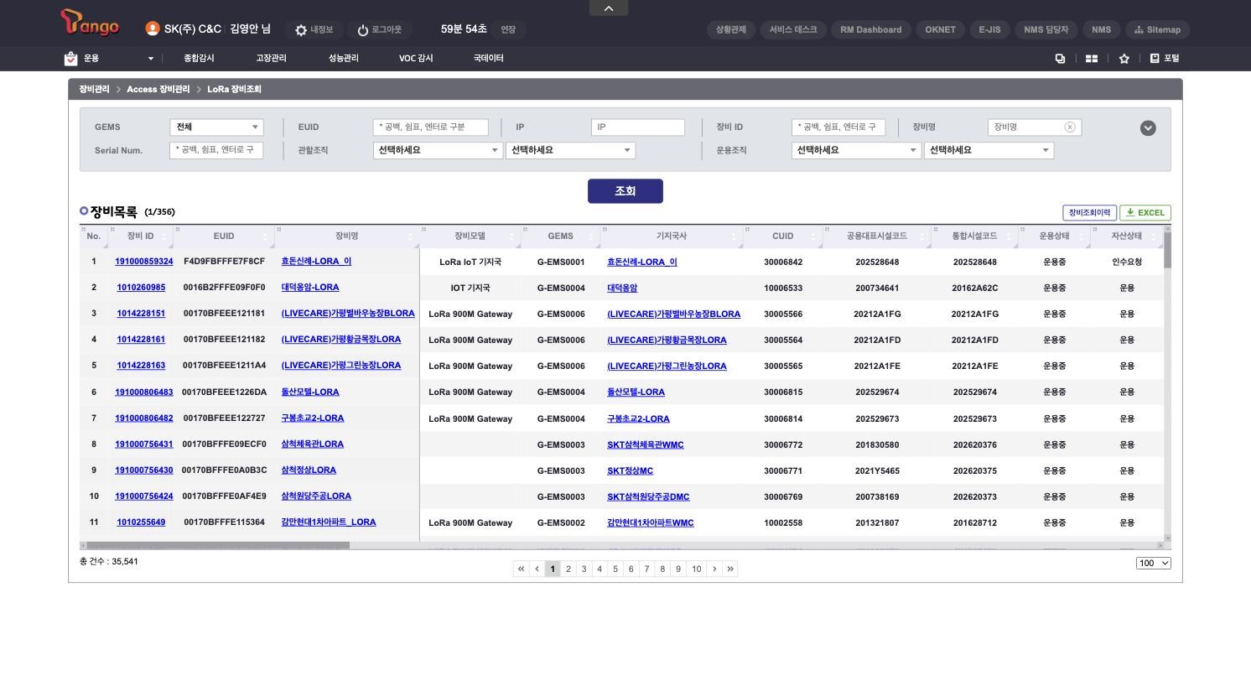Viewport: 1251px width, 681px height.
Task: Open the 성능관리 menu
Action: pyautogui.click(x=344, y=59)
